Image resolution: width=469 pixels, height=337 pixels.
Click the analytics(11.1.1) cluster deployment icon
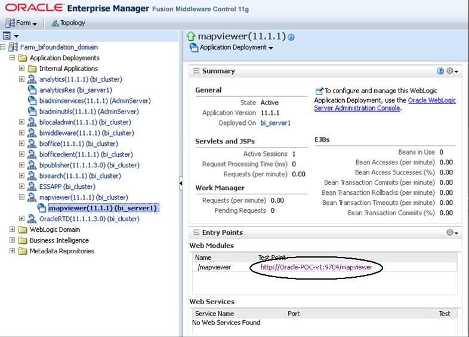[x=32, y=79]
